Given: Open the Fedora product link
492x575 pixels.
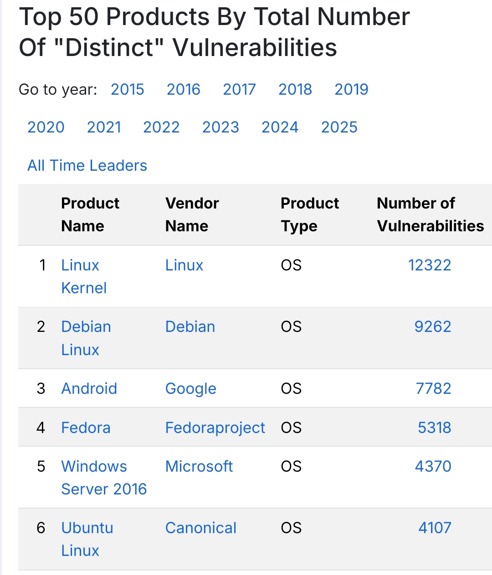Looking at the screenshot, I should point(86,427).
